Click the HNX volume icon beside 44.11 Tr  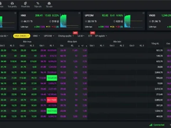coord(22,21)
